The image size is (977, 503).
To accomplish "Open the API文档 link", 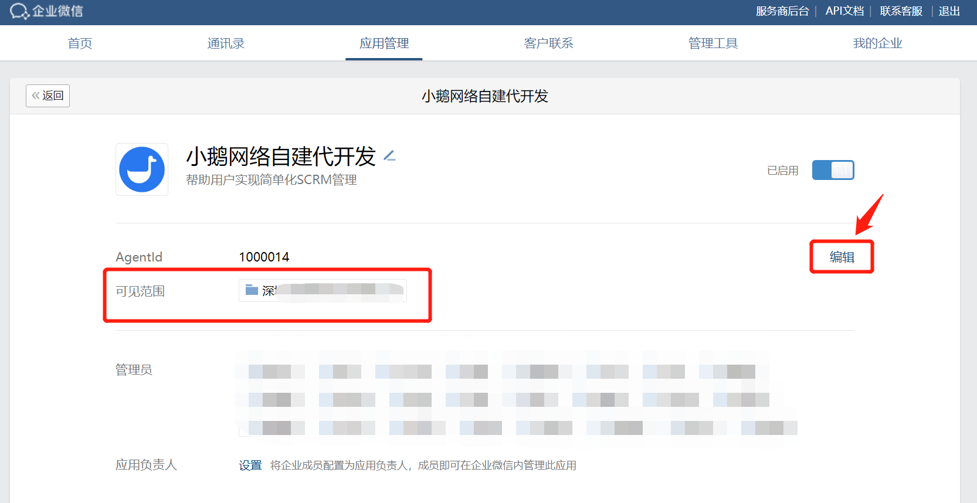I will tap(844, 11).
